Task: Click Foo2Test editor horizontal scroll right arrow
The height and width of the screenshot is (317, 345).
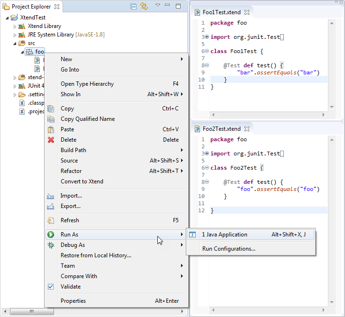Action: tap(323, 310)
